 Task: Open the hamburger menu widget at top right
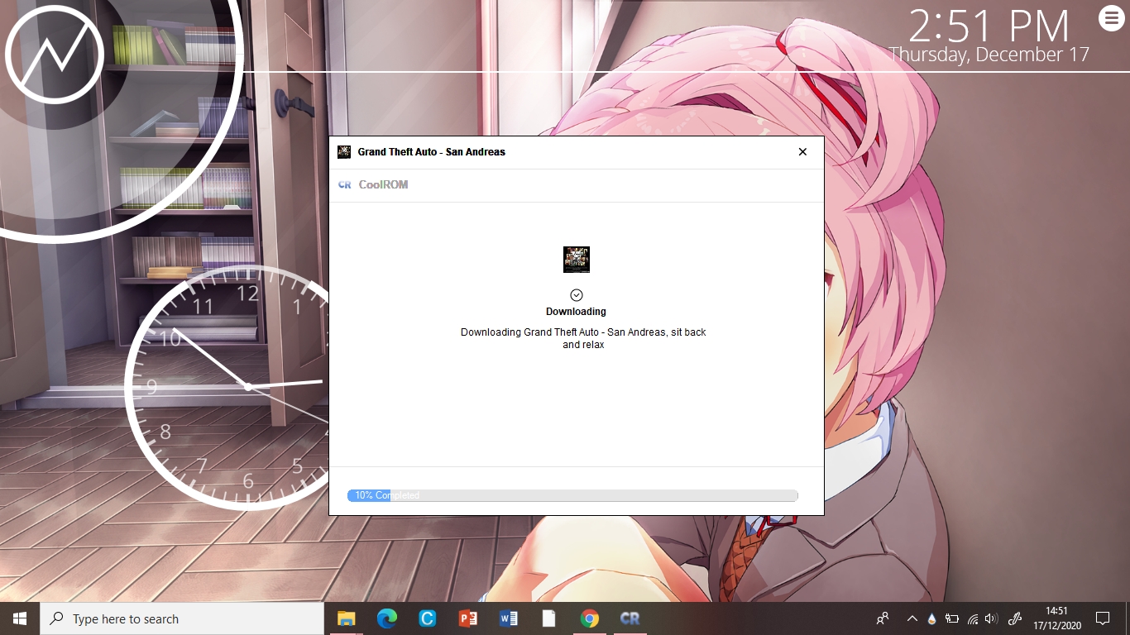tap(1111, 17)
